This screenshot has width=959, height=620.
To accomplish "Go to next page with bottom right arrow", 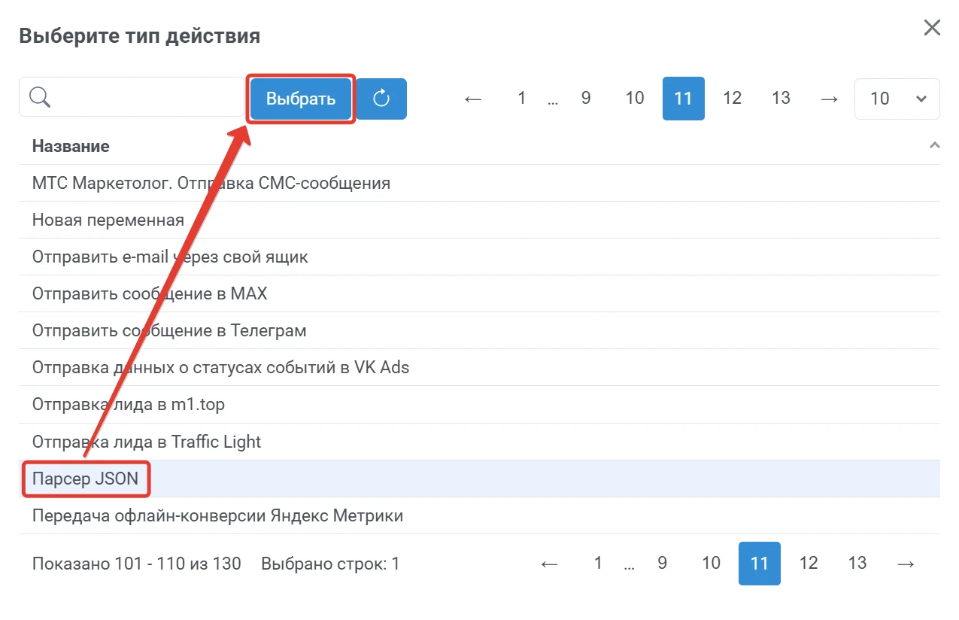I will (906, 564).
